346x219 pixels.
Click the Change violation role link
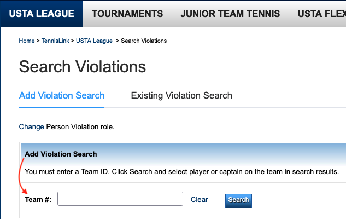pyautogui.click(x=31, y=126)
